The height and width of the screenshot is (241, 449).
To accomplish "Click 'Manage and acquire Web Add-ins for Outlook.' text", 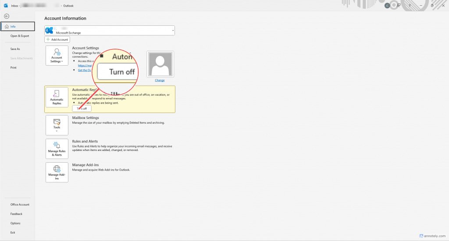I will click(101, 170).
